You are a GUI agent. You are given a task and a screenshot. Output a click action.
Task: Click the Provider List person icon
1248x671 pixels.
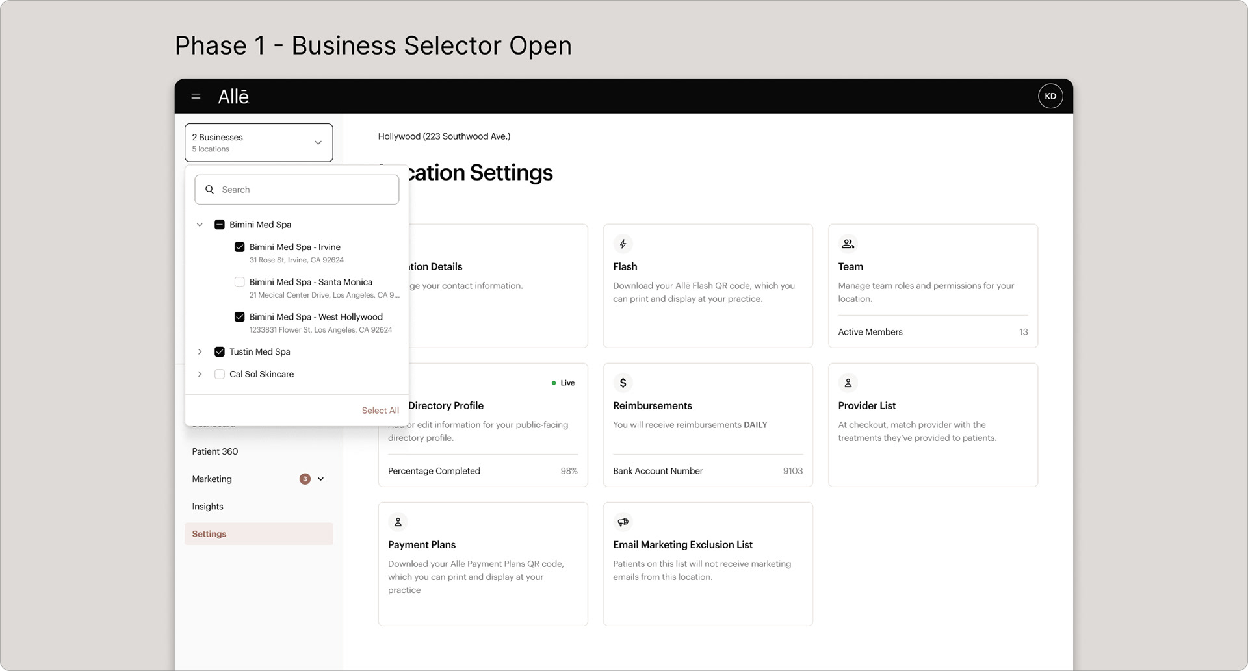point(848,383)
